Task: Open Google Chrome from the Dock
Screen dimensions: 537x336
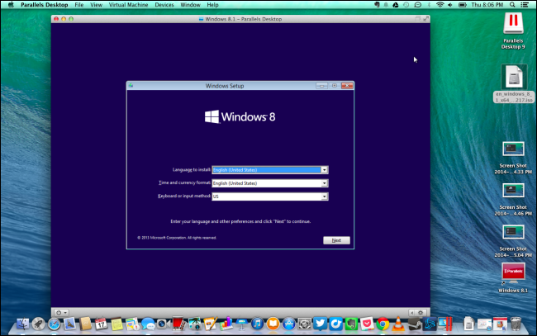Action: (383, 324)
